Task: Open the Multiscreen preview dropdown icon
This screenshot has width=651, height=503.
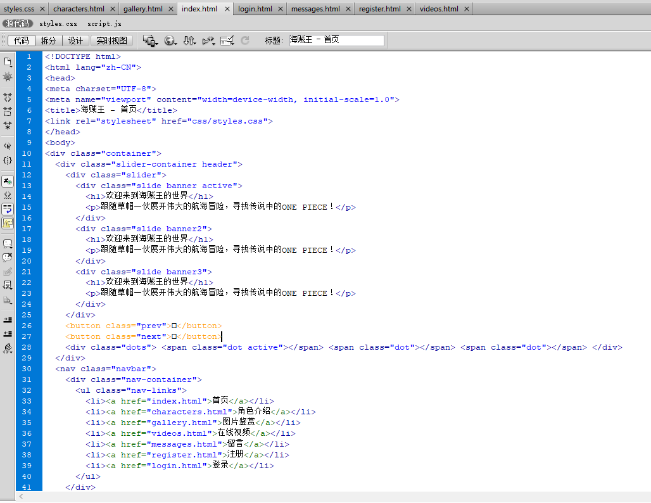Action: (x=150, y=41)
